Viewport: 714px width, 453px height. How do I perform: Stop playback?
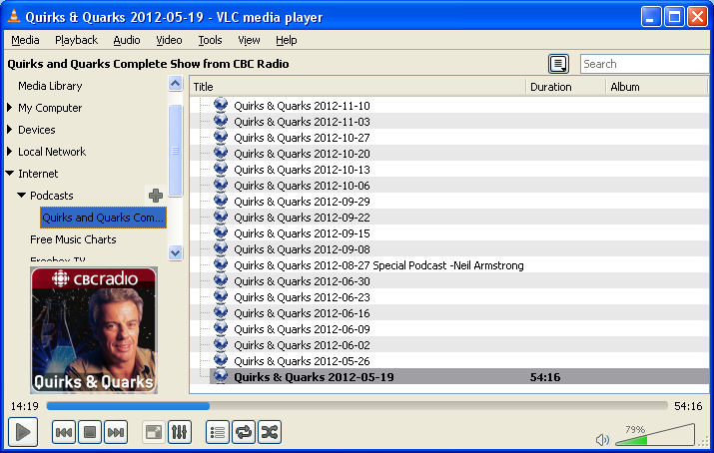(x=89, y=432)
